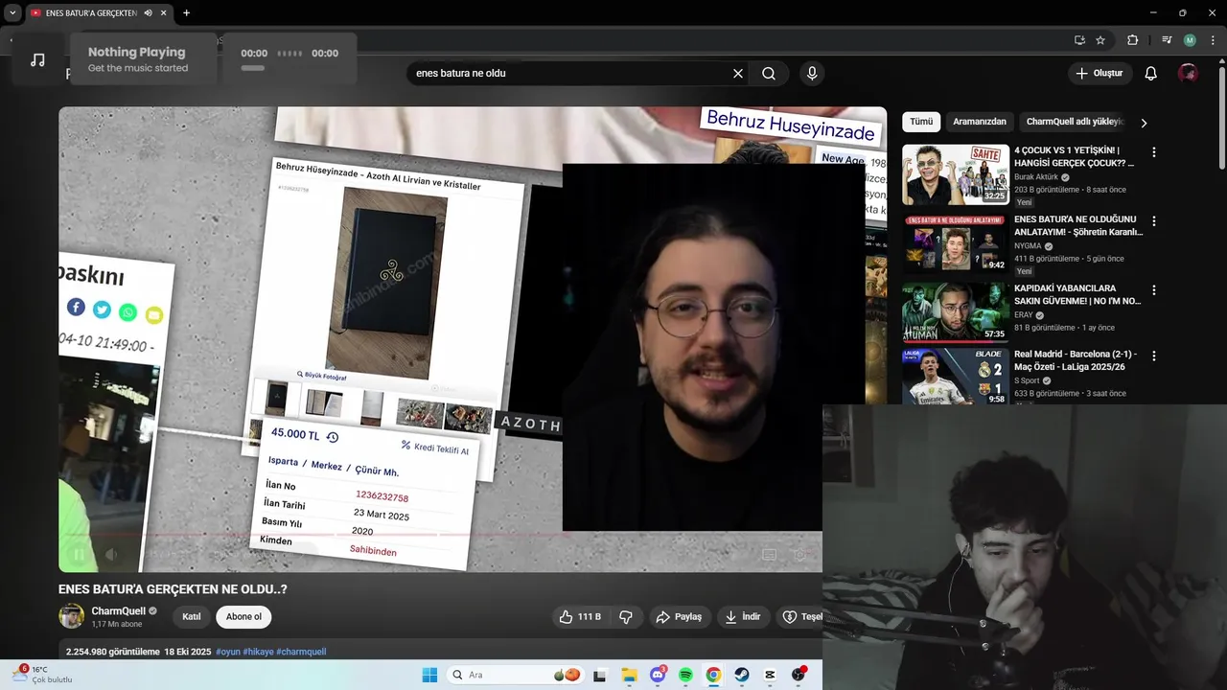1227x690 pixels.
Task: Open options for Burak Aktürk video
Action: [x=1154, y=152]
